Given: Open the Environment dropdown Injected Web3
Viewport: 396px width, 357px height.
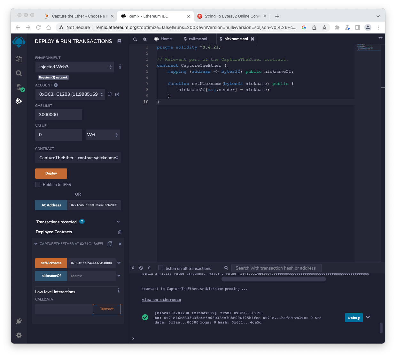Looking at the screenshot, I should [x=75, y=67].
